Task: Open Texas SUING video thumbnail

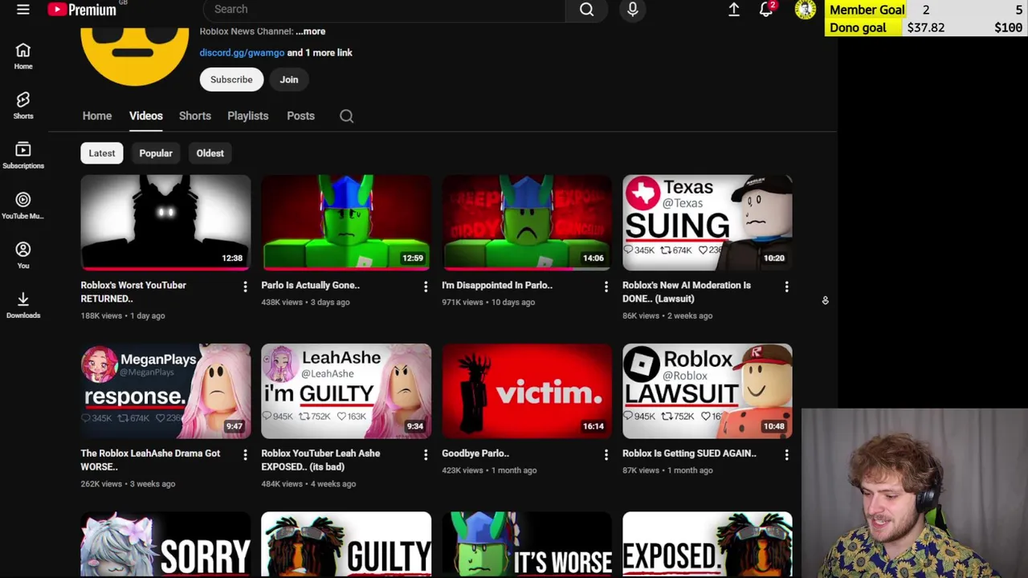Action: pos(708,222)
